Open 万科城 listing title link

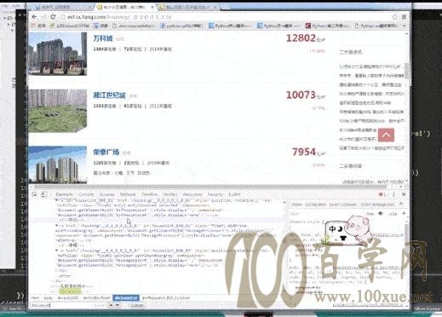(103, 38)
